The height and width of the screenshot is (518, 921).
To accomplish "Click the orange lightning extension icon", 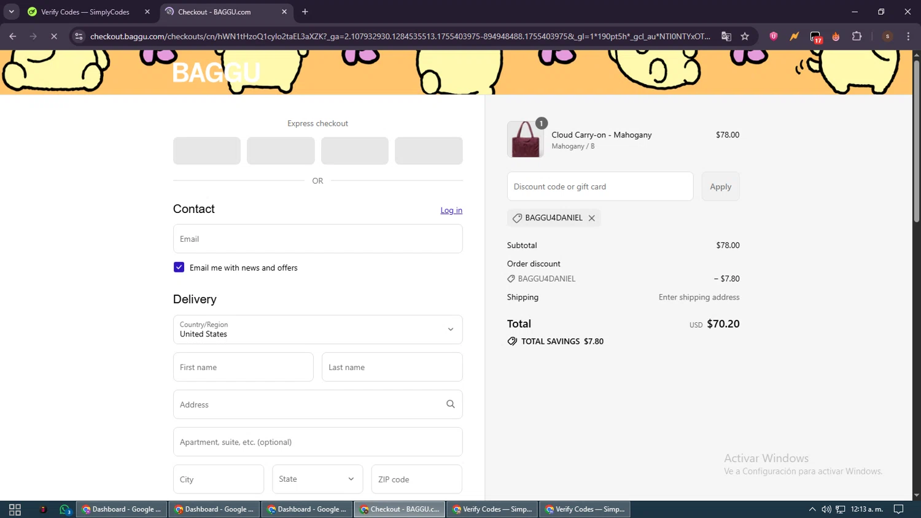I will [x=795, y=36].
